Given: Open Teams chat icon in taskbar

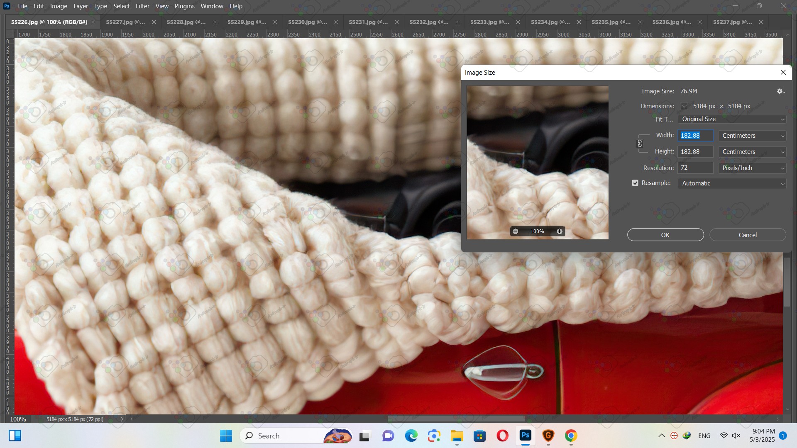Looking at the screenshot, I should coord(388,436).
